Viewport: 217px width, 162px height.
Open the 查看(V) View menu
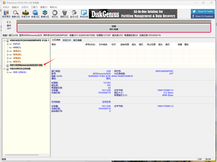click(x=44, y=7)
